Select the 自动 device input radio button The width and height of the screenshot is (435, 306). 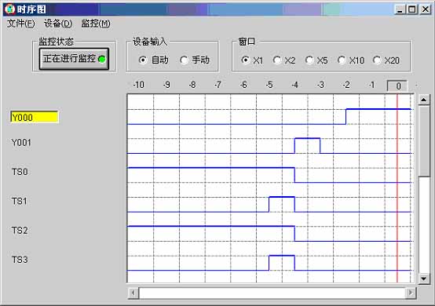tap(143, 60)
